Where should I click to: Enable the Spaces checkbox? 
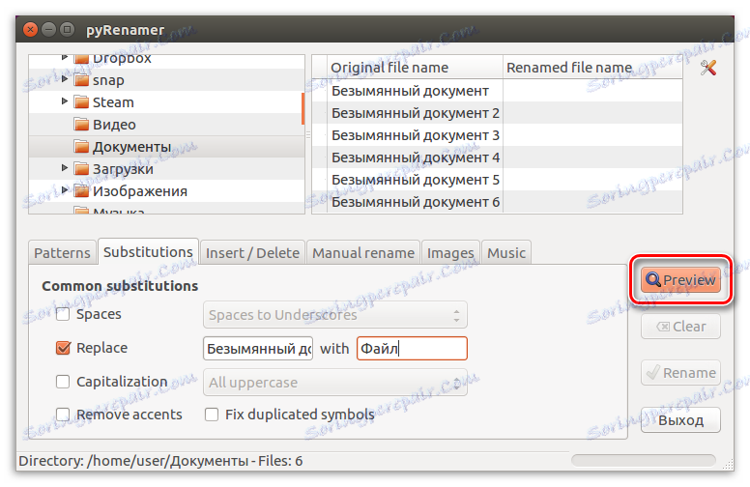tap(63, 315)
